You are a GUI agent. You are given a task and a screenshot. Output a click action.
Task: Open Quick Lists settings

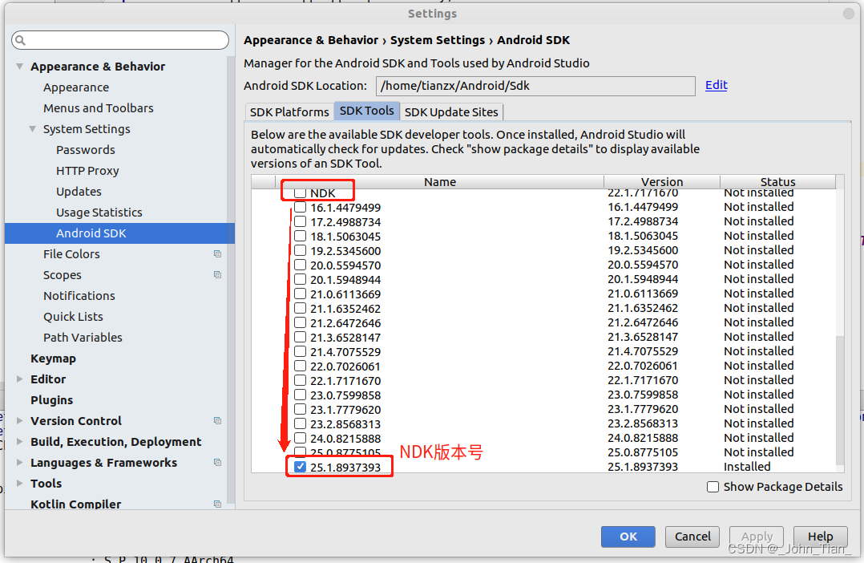point(73,317)
